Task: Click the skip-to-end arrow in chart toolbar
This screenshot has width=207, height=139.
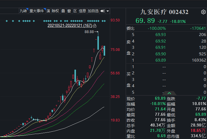Action: 102,11
